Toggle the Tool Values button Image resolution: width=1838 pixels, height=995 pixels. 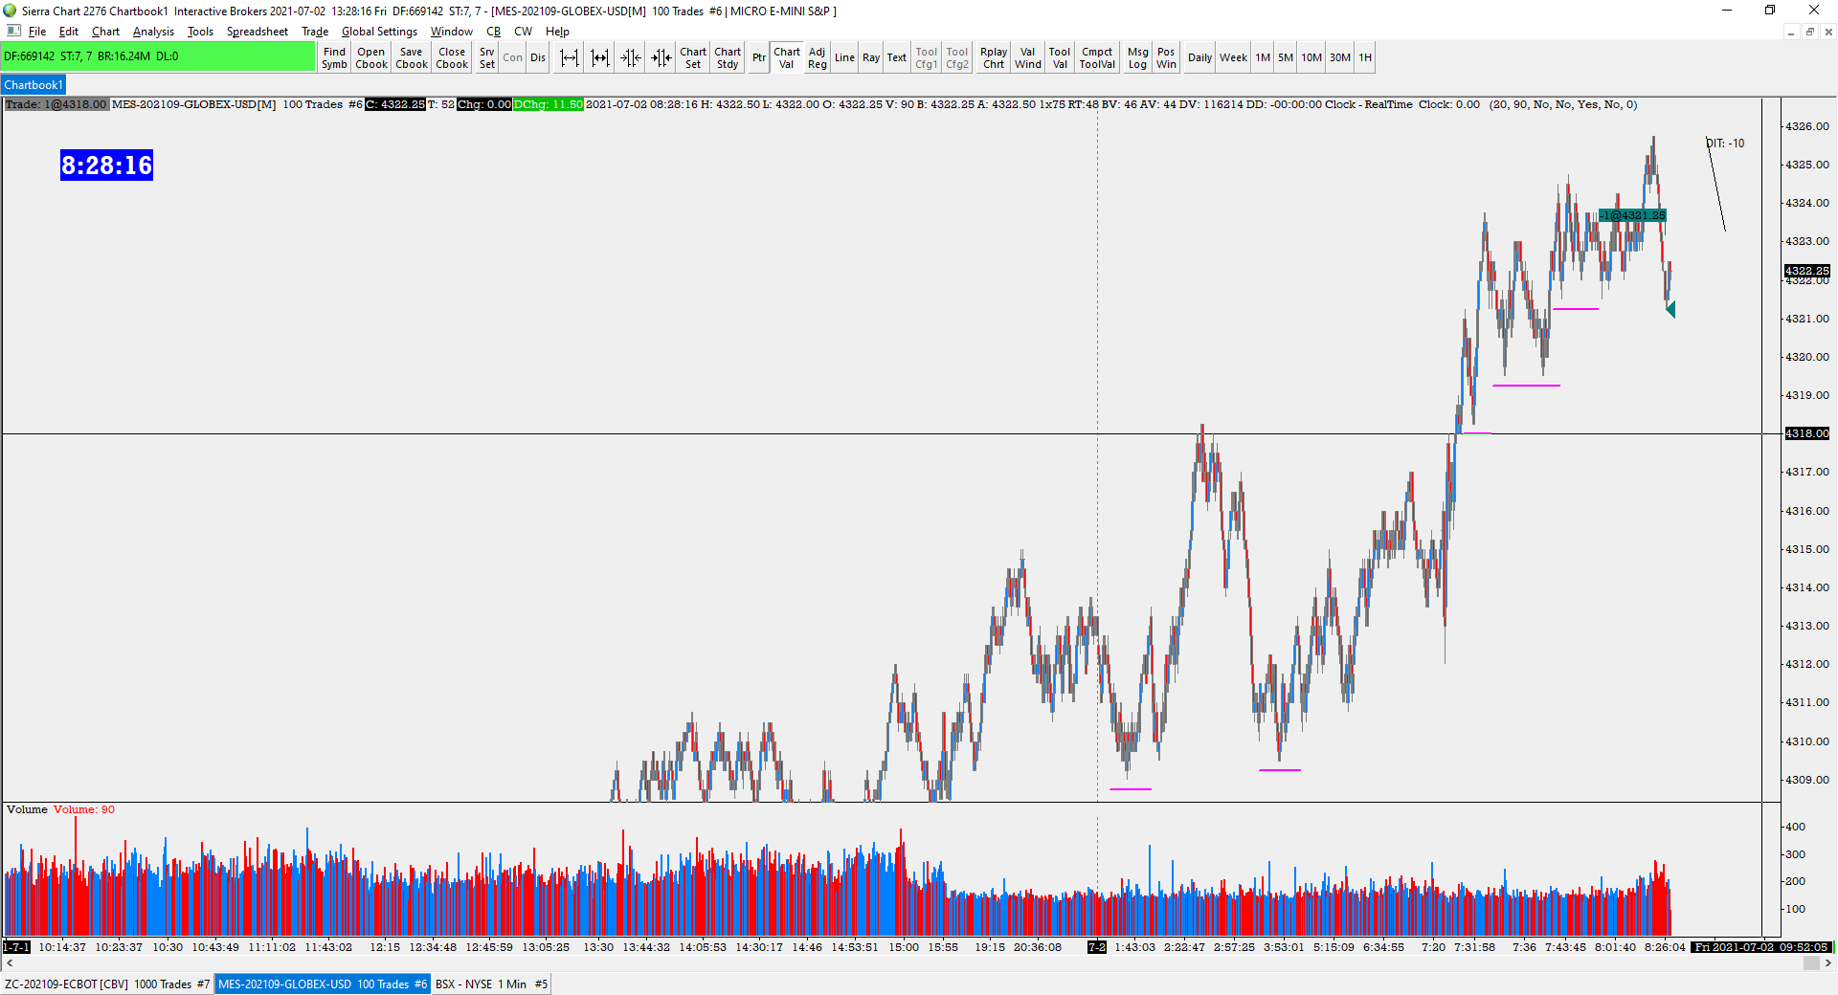[1060, 58]
